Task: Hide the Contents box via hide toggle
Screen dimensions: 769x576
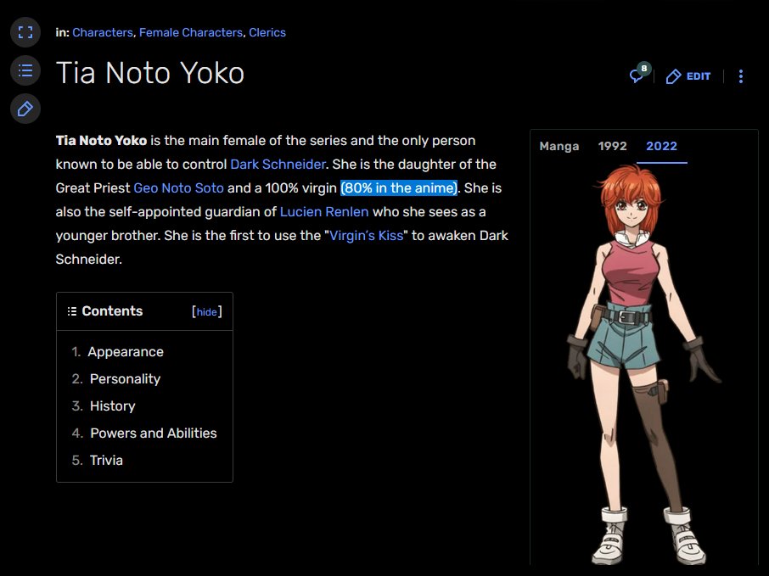Action: tap(206, 312)
